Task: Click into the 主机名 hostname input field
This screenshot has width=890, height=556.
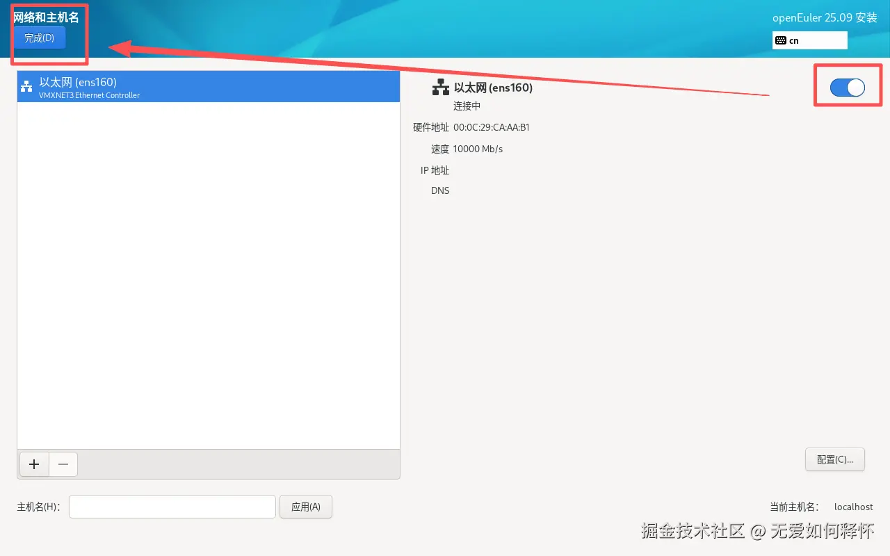Action: (x=172, y=506)
